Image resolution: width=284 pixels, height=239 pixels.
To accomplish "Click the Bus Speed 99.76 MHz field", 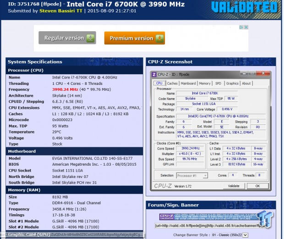I will pyautogui.click(x=190, y=159).
